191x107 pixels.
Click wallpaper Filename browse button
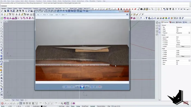[189, 60]
